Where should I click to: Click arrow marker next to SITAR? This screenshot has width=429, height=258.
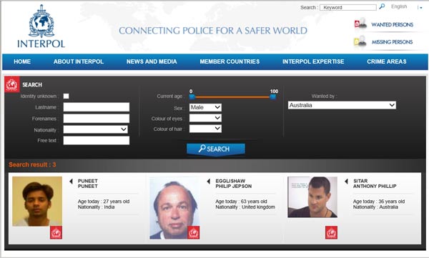pyautogui.click(x=346, y=181)
